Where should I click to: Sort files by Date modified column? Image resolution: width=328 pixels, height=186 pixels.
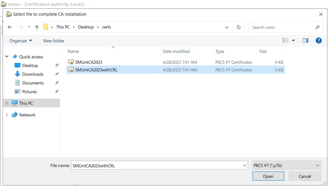(176, 51)
